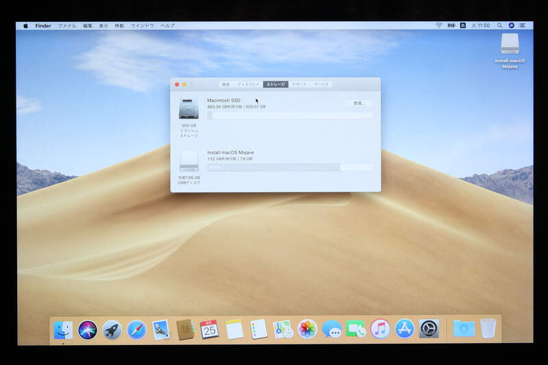Open the Apple menu
The width and height of the screenshot is (548, 365).
pyautogui.click(x=25, y=25)
